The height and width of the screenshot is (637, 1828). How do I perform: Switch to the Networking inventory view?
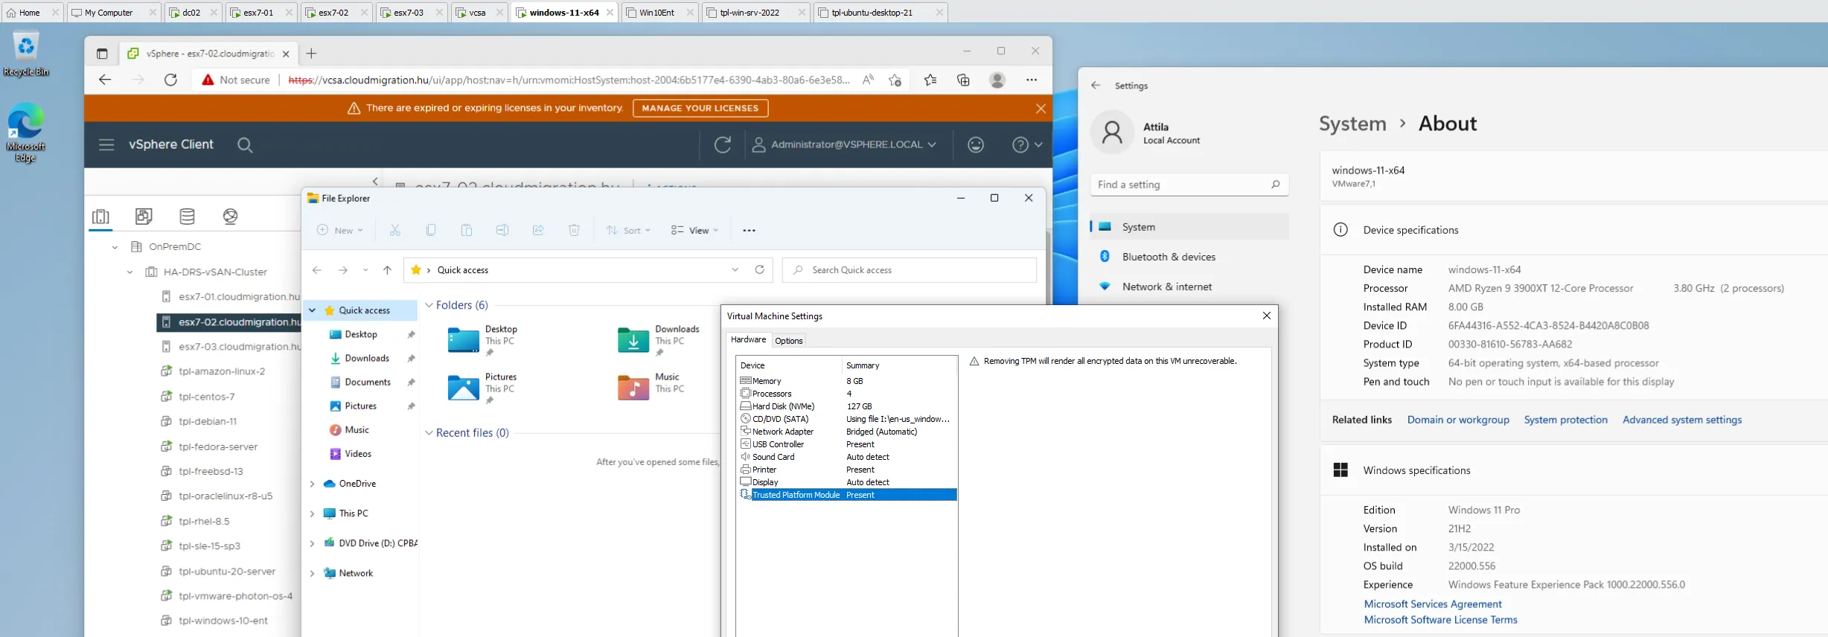pos(231,217)
